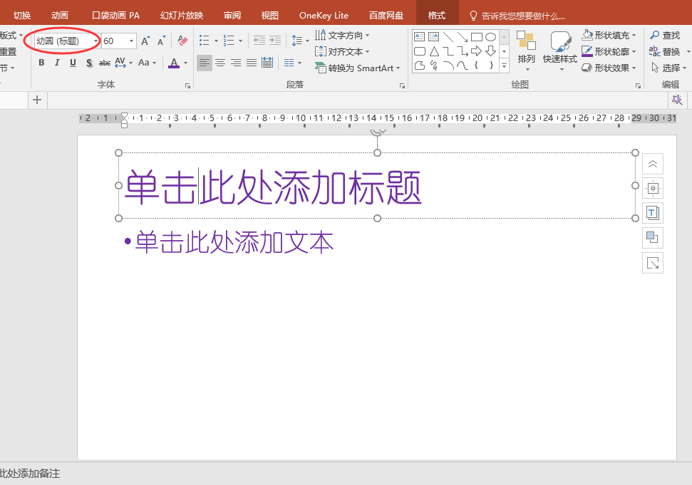Click 替换 replace button

[665, 51]
